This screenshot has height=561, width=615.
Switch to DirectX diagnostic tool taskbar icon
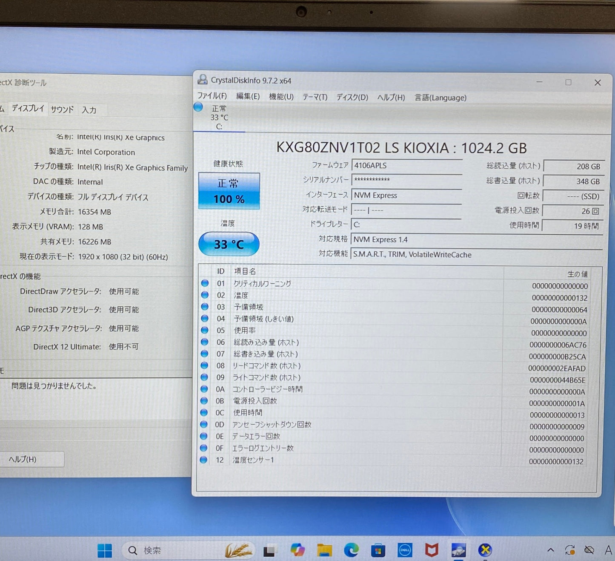[485, 550]
